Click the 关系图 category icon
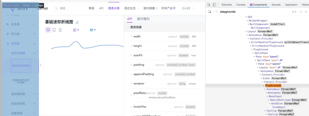This screenshot has width=309, height=116. click(x=8, y=24)
